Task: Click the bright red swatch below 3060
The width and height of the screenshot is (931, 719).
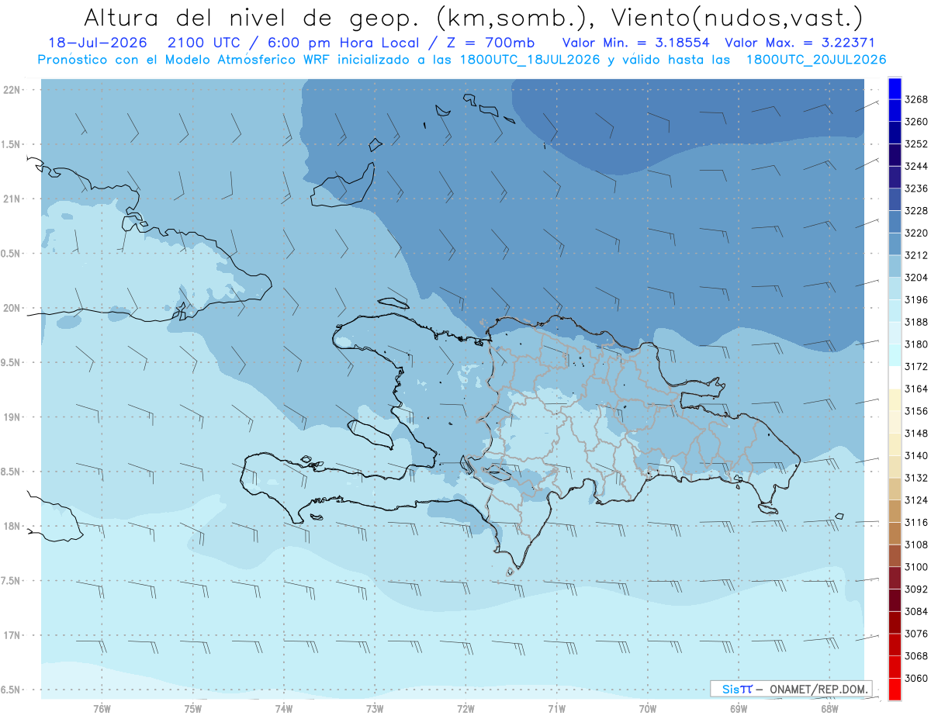Action: pyautogui.click(x=894, y=689)
